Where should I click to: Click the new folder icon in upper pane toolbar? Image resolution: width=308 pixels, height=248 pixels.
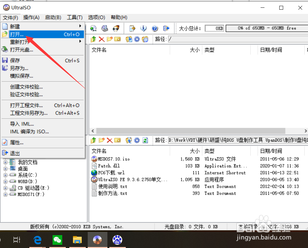[110, 39]
